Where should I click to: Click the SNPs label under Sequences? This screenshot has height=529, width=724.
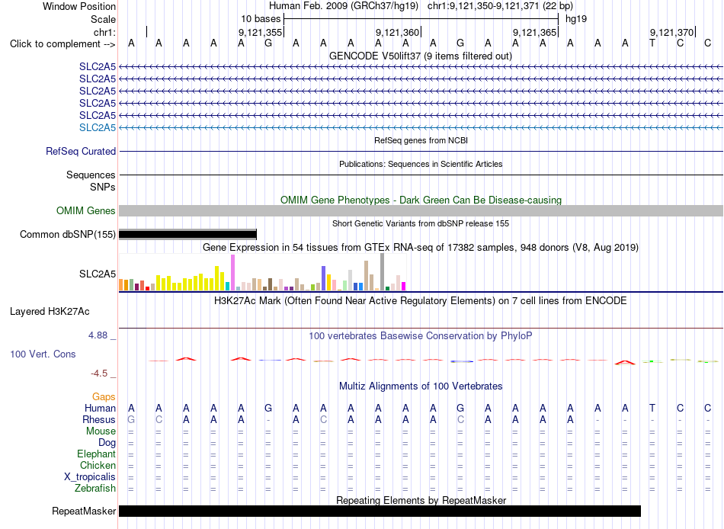(x=103, y=187)
